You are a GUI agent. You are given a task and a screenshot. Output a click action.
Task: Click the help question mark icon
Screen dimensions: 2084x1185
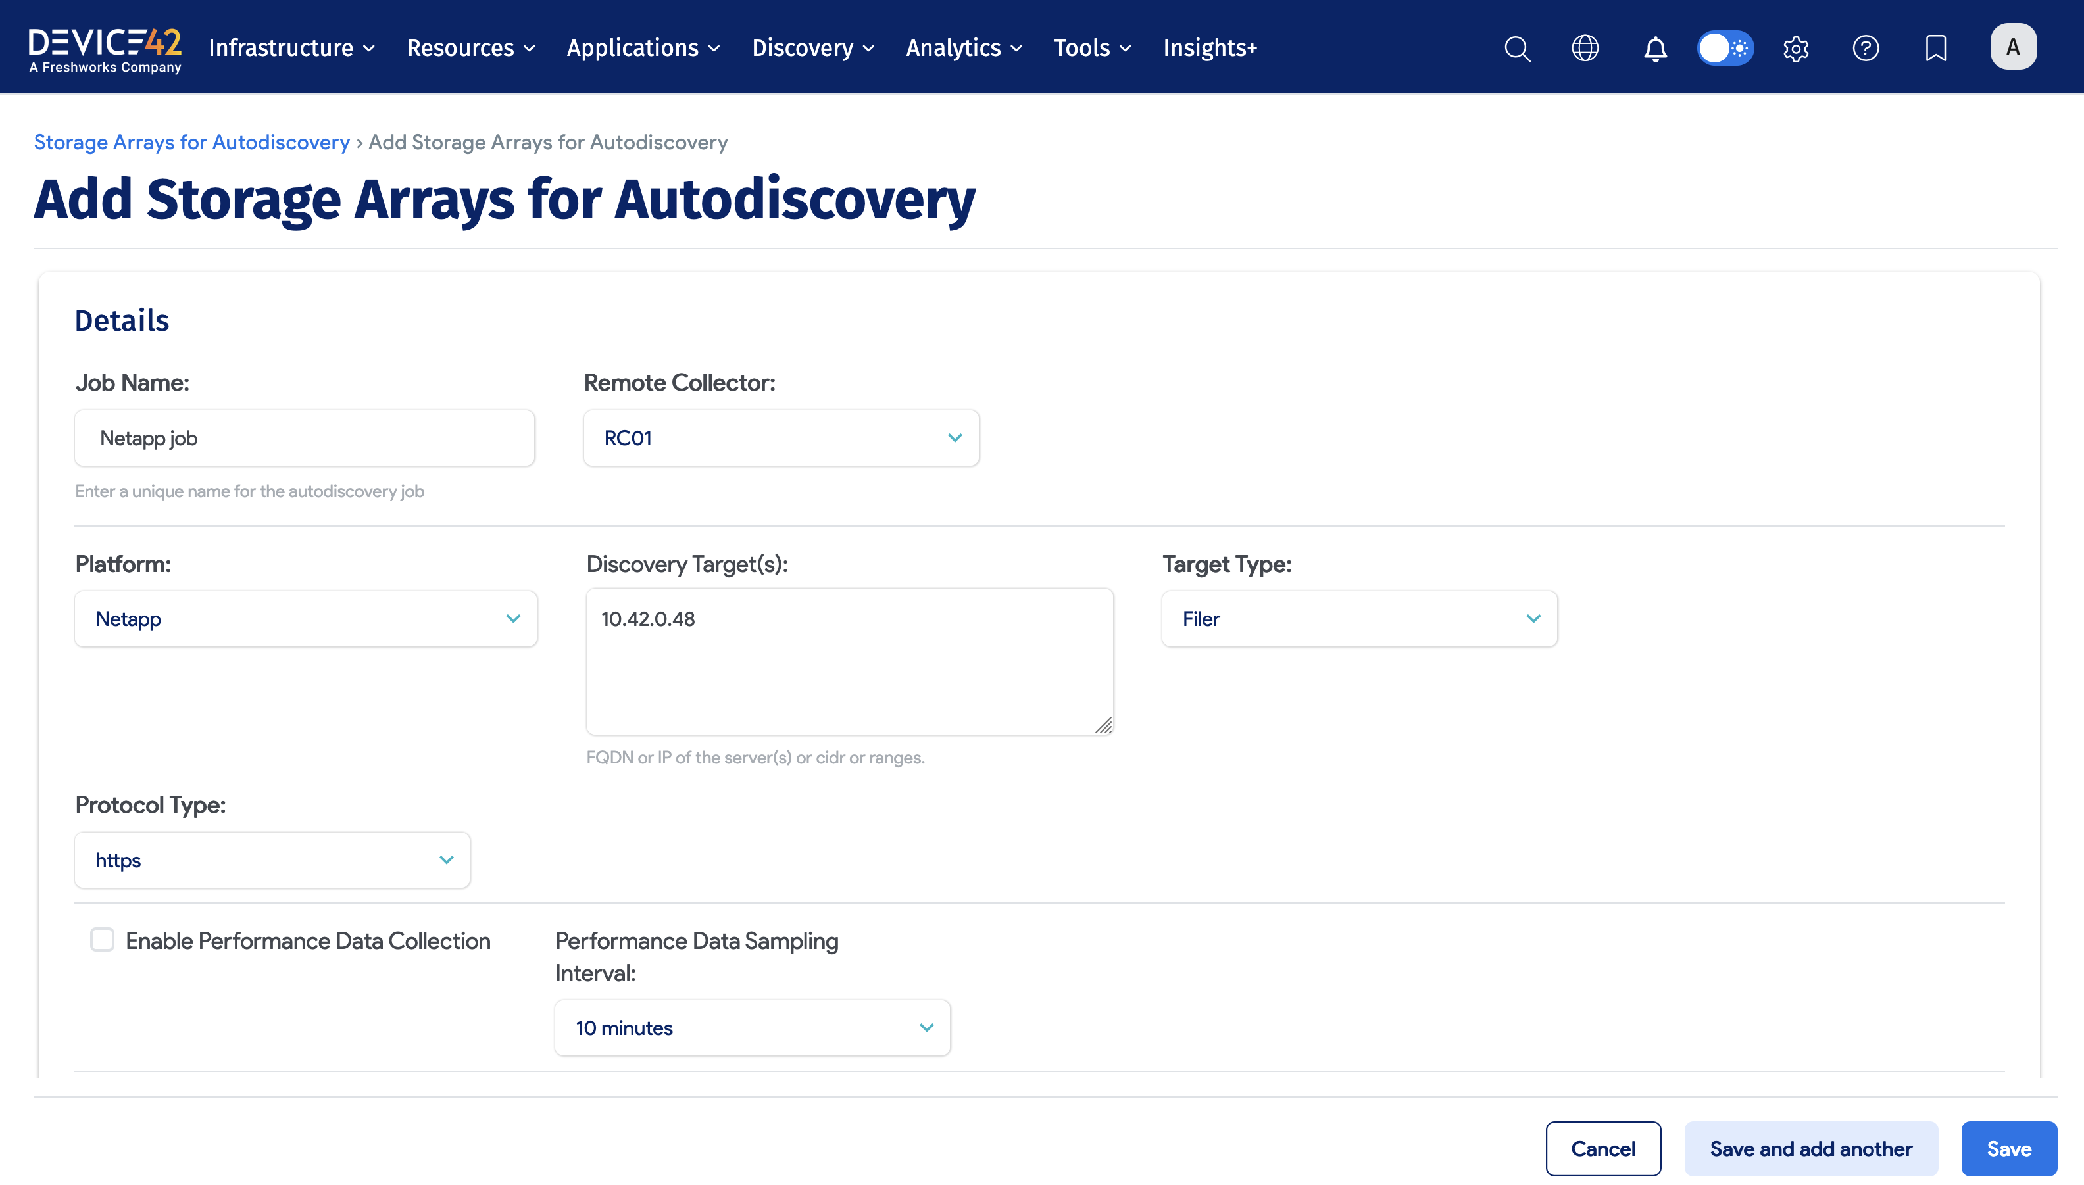[x=1865, y=48]
